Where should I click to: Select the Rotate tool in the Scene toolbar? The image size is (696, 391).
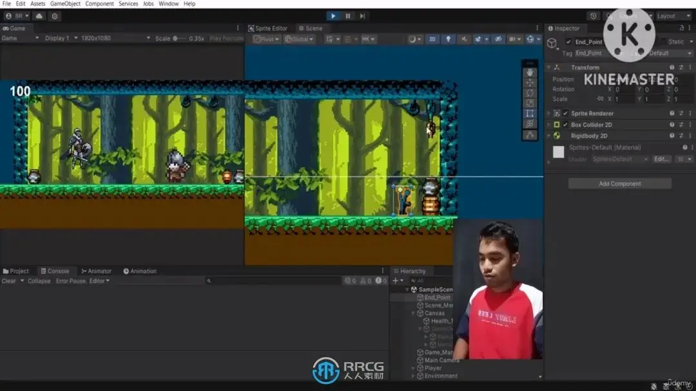point(530,93)
